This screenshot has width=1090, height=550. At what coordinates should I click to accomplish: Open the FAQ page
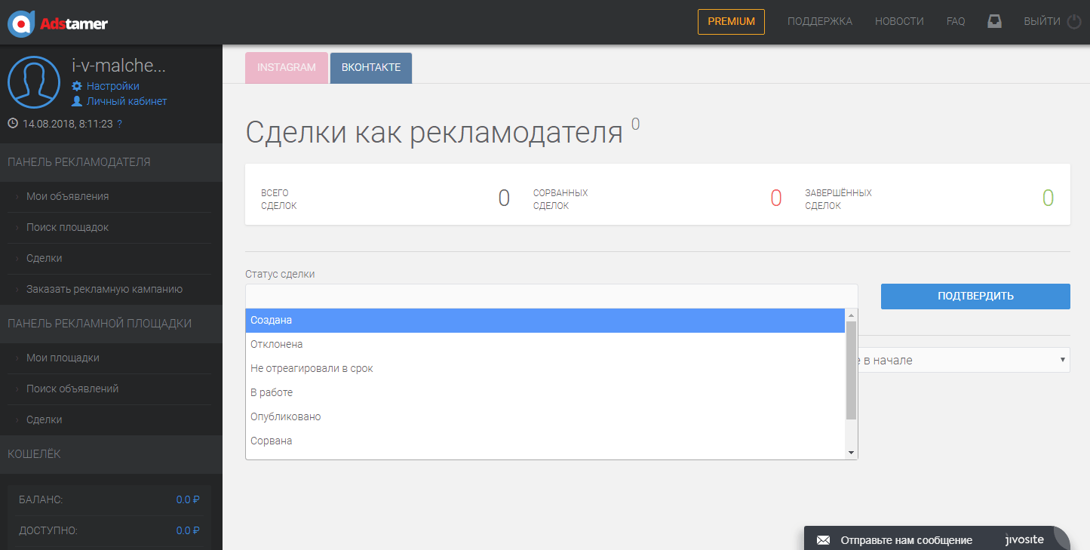coord(956,22)
